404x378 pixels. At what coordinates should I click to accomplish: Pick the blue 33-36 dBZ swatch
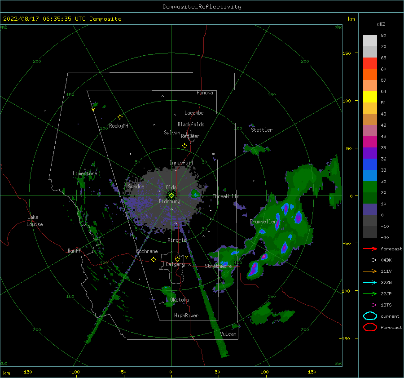[x=370, y=165]
